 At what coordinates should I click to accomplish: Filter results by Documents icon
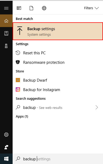[x=32, y=8]
